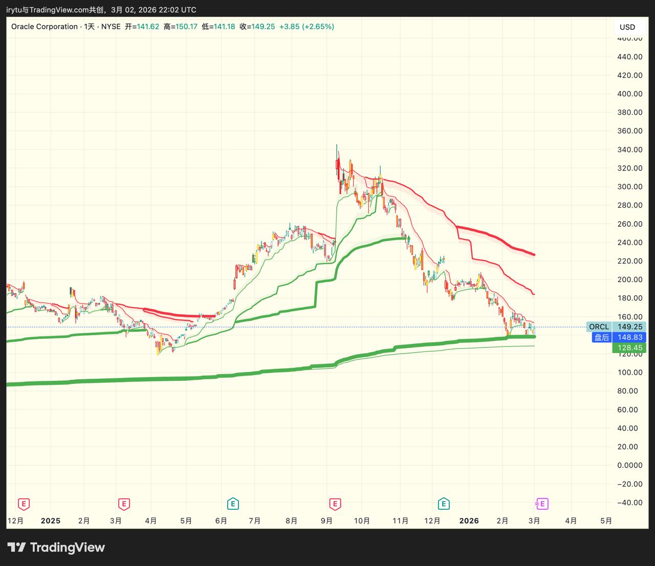Click the TradingView logo icon
Screen dimensions: 655x566
tap(16, 548)
